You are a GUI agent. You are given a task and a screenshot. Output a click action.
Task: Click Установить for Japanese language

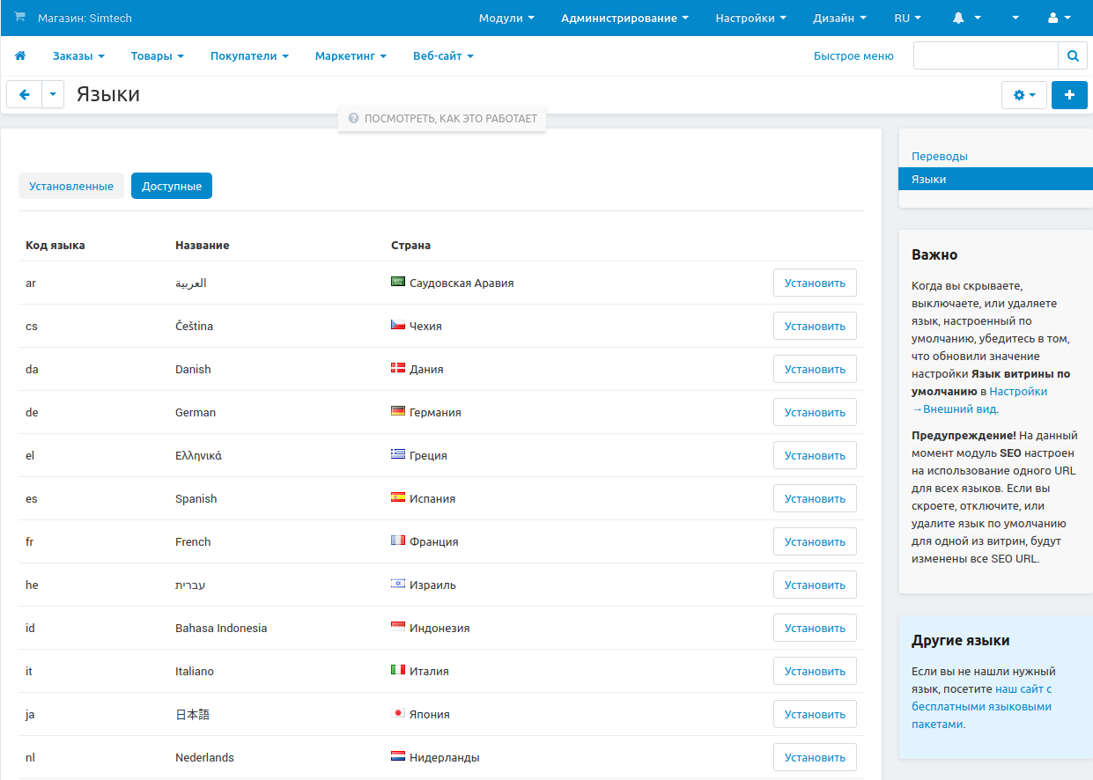point(815,714)
